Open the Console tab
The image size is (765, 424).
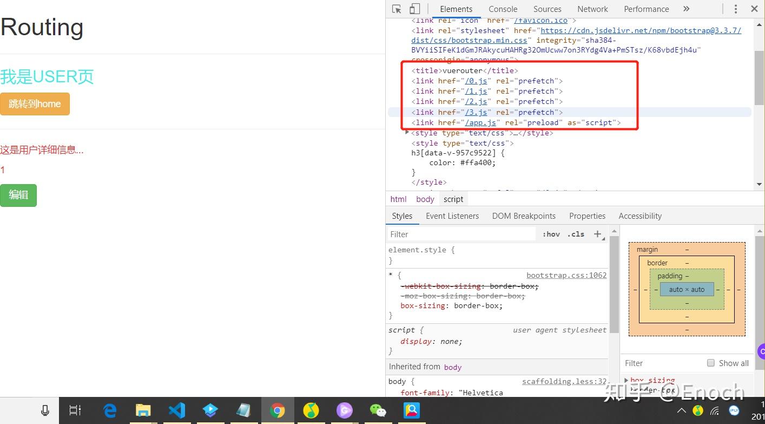pyautogui.click(x=503, y=9)
